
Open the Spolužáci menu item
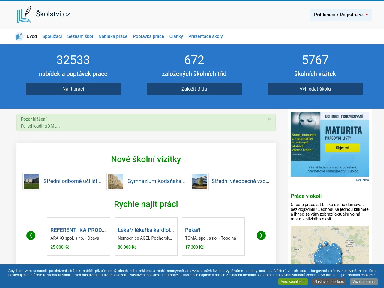coord(52,36)
